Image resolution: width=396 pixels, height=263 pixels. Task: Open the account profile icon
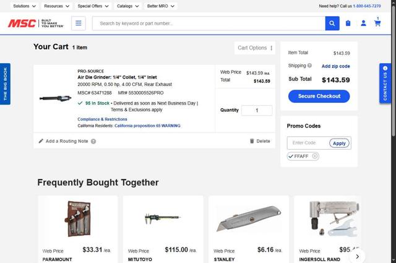coord(363,24)
